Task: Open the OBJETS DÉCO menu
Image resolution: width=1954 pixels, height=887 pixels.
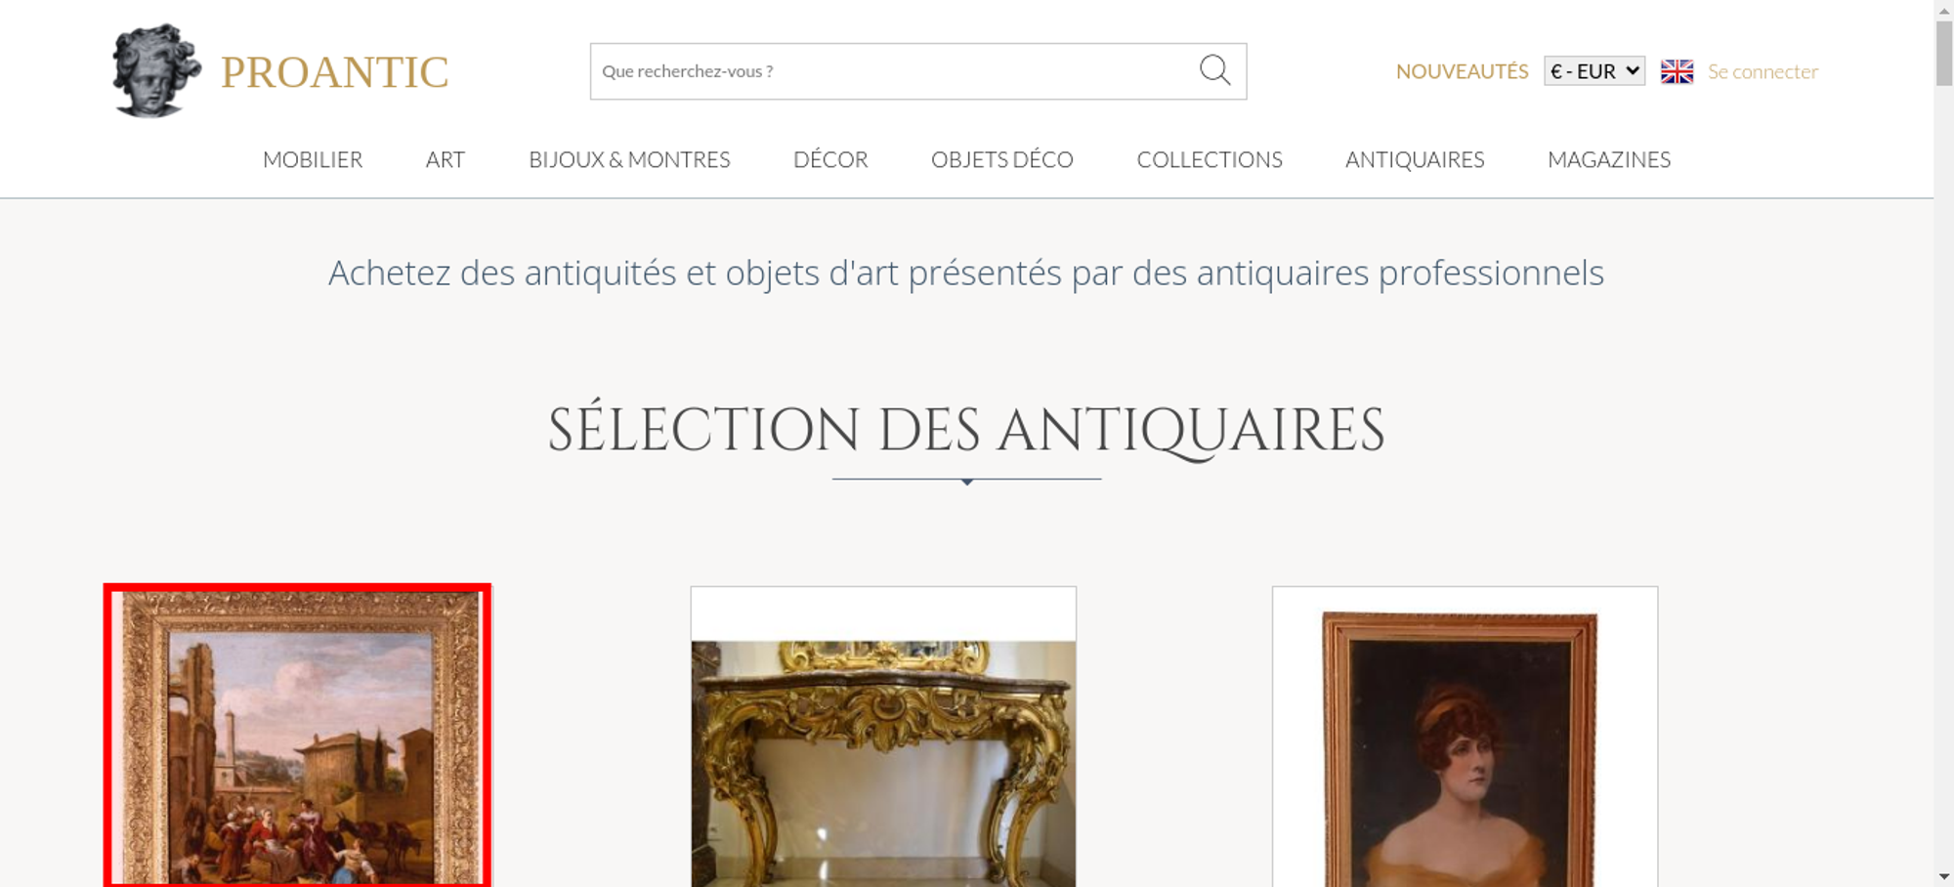Action: (1001, 159)
